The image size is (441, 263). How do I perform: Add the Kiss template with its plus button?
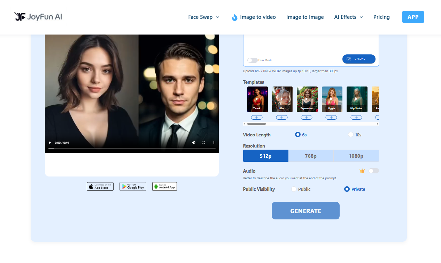click(281, 117)
